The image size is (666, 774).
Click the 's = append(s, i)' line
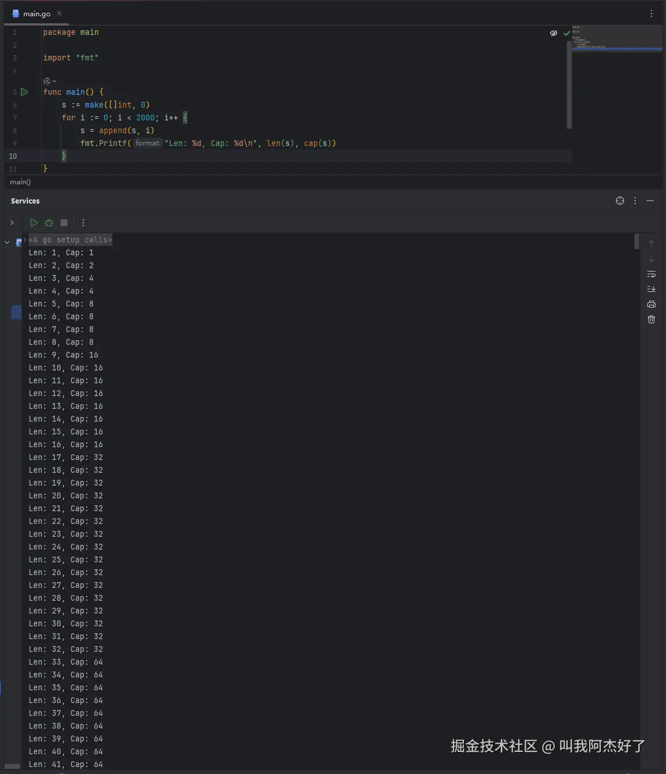click(118, 130)
